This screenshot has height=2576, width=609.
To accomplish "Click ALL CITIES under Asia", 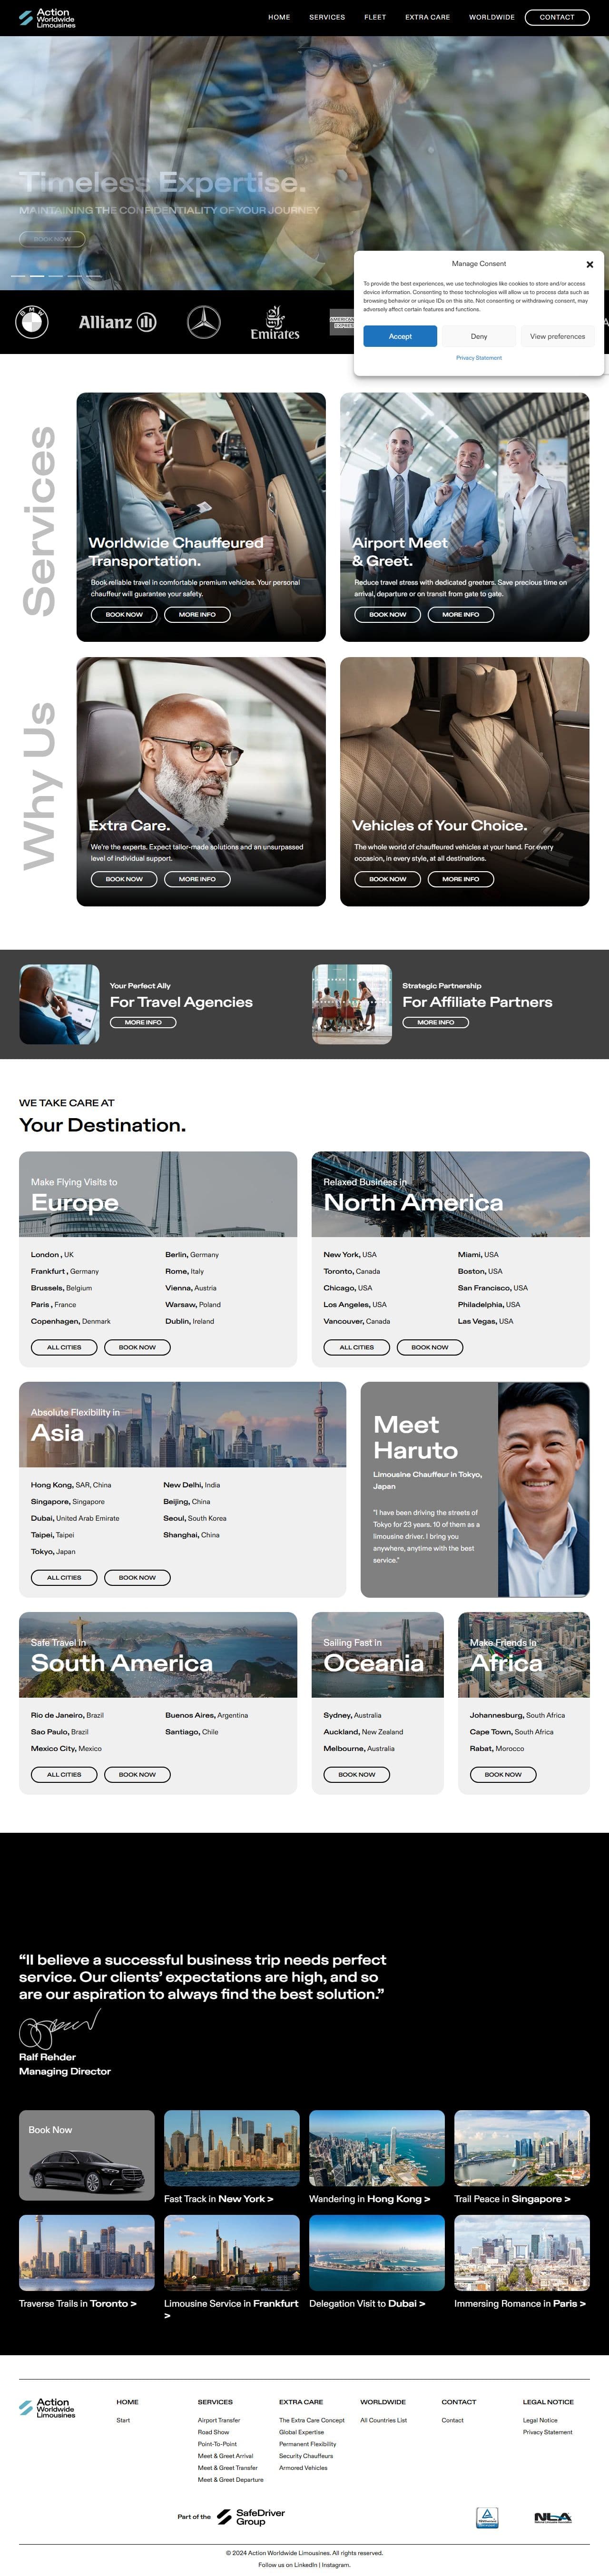I will (64, 1577).
